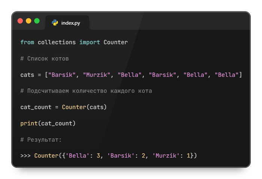Image resolution: width=262 pixels, height=179 pixels.
Task: Click the red close window button
Action: (x=20, y=21)
